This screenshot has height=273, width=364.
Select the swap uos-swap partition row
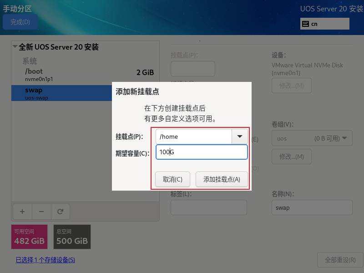[x=61, y=93]
